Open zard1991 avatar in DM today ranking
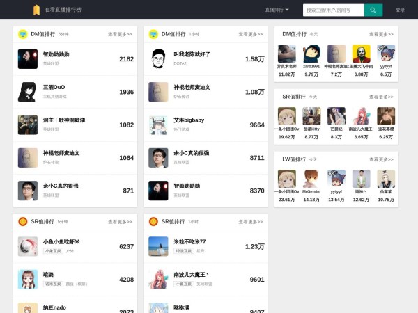418x313 pixels. pyautogui.click(x=311, y=54)
